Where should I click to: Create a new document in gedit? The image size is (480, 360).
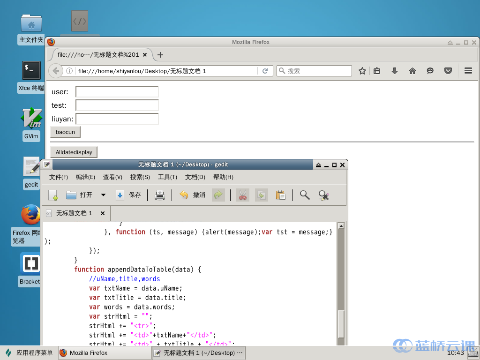53,195
